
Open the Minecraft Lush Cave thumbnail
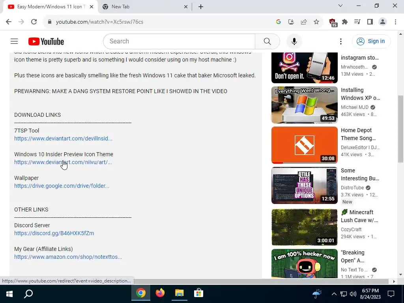[304, 227]
